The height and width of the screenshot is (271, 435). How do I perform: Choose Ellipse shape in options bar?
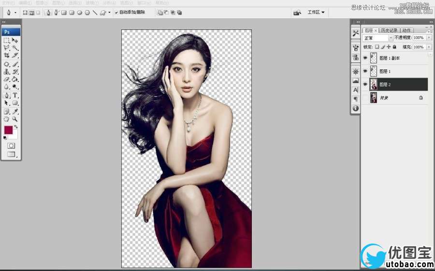80,13
